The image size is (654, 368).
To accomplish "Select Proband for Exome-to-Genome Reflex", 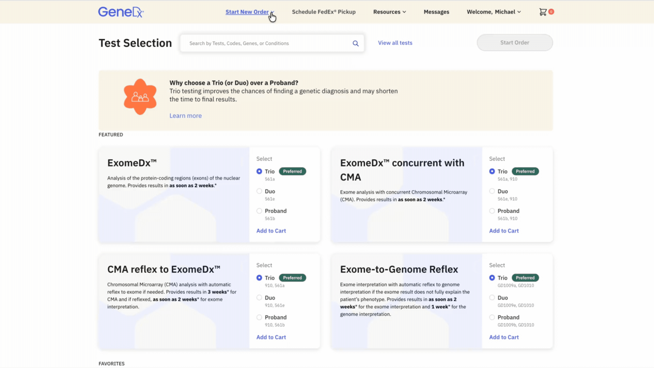I will click(492, 317).
